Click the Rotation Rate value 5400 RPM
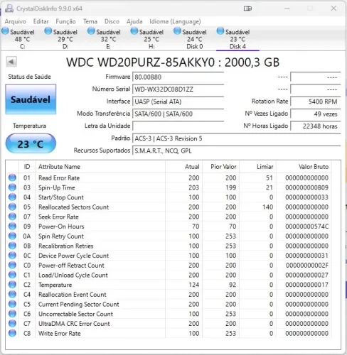 point(316,102)
